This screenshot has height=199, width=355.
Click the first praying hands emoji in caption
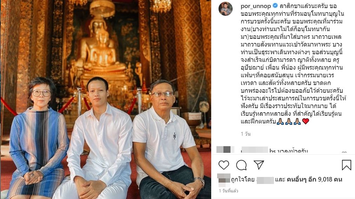(x=280, y=122)
